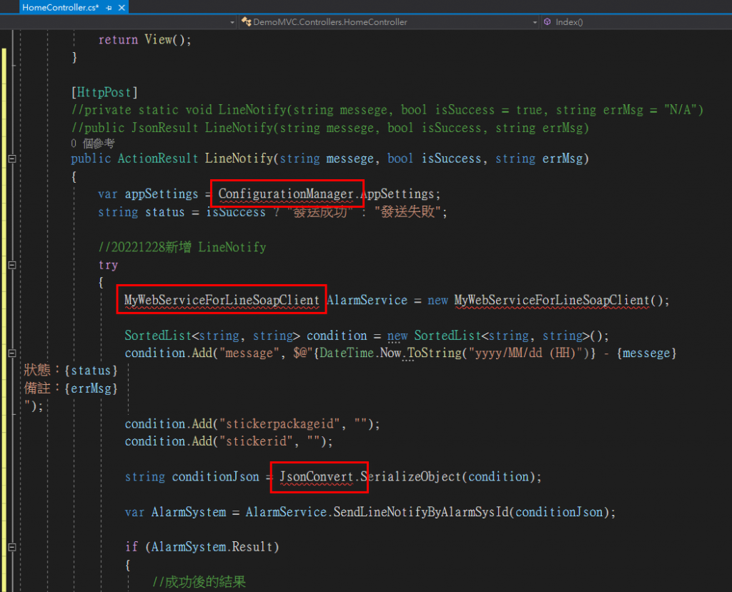Click the SerializeObject method call
This screenshot has width=732, height=592.
[x=411, y=477]
